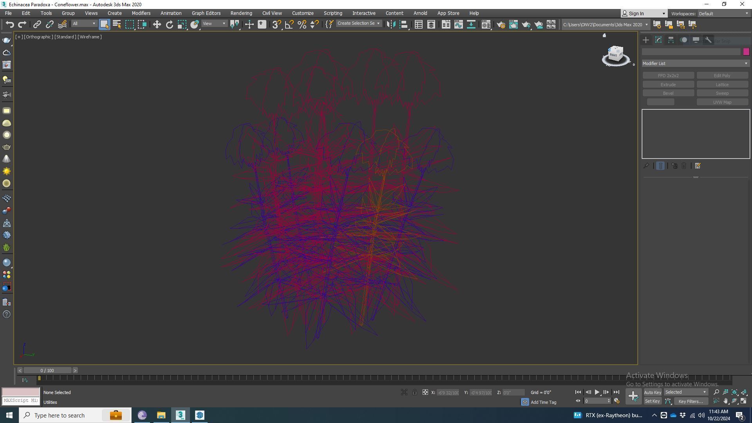Select the Rotate tool
Screen dimensions: 752x423
point(169,24)
